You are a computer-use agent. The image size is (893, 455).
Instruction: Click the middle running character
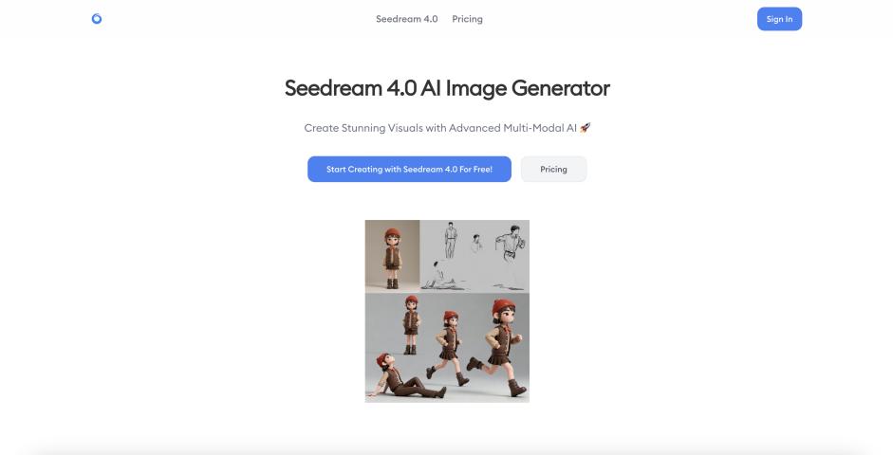point(448,348)
